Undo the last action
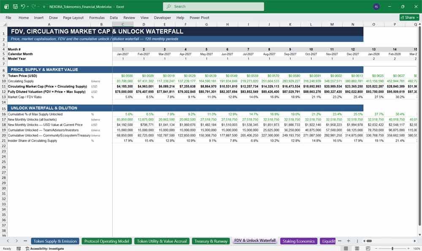 pyautogui.click(x=23, y=6)
